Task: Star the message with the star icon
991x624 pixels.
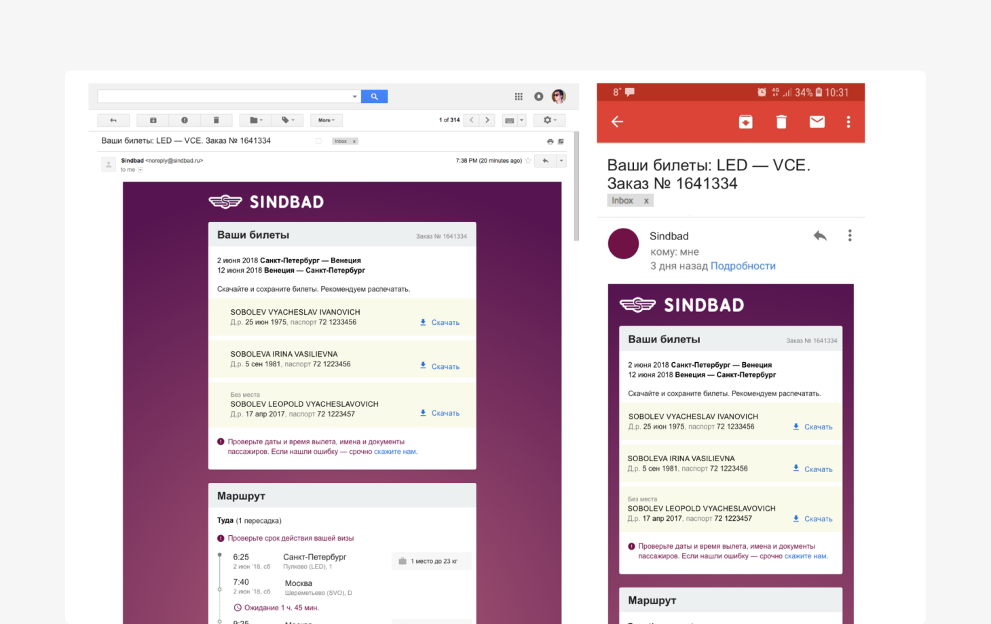Action: pos(528,161)
